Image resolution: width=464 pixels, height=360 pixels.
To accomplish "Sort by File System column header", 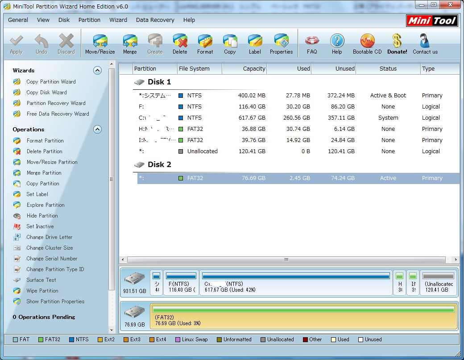I will point(199,68).
